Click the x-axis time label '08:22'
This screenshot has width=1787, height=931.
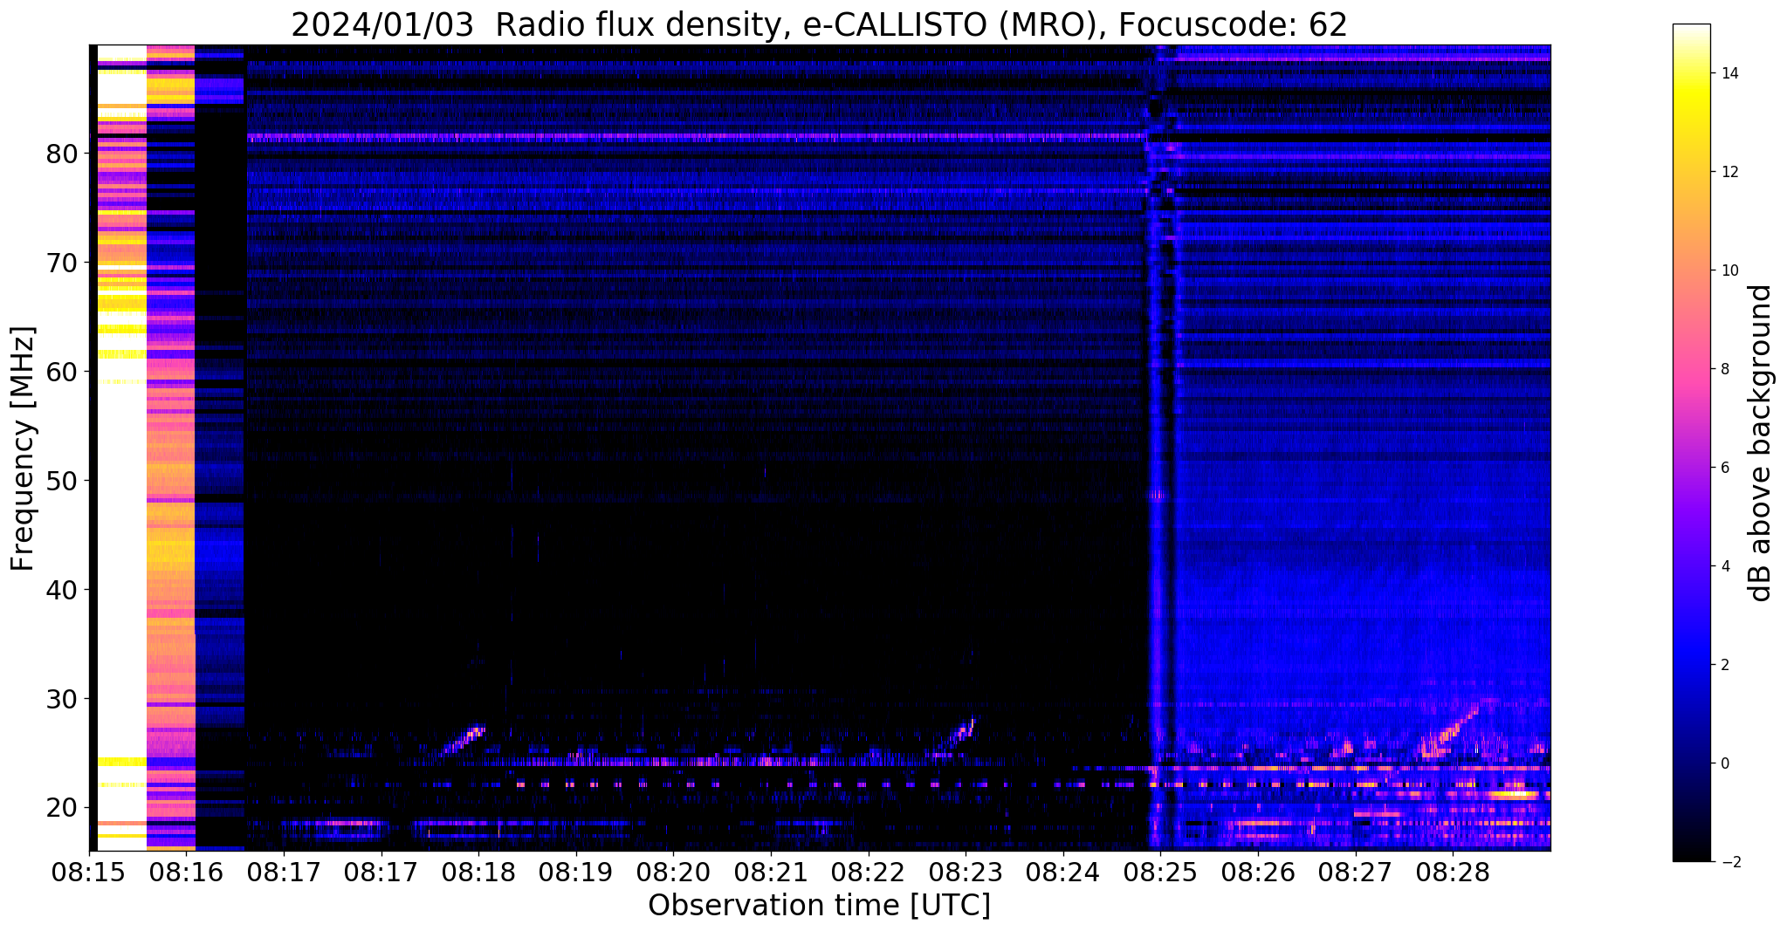868,873
